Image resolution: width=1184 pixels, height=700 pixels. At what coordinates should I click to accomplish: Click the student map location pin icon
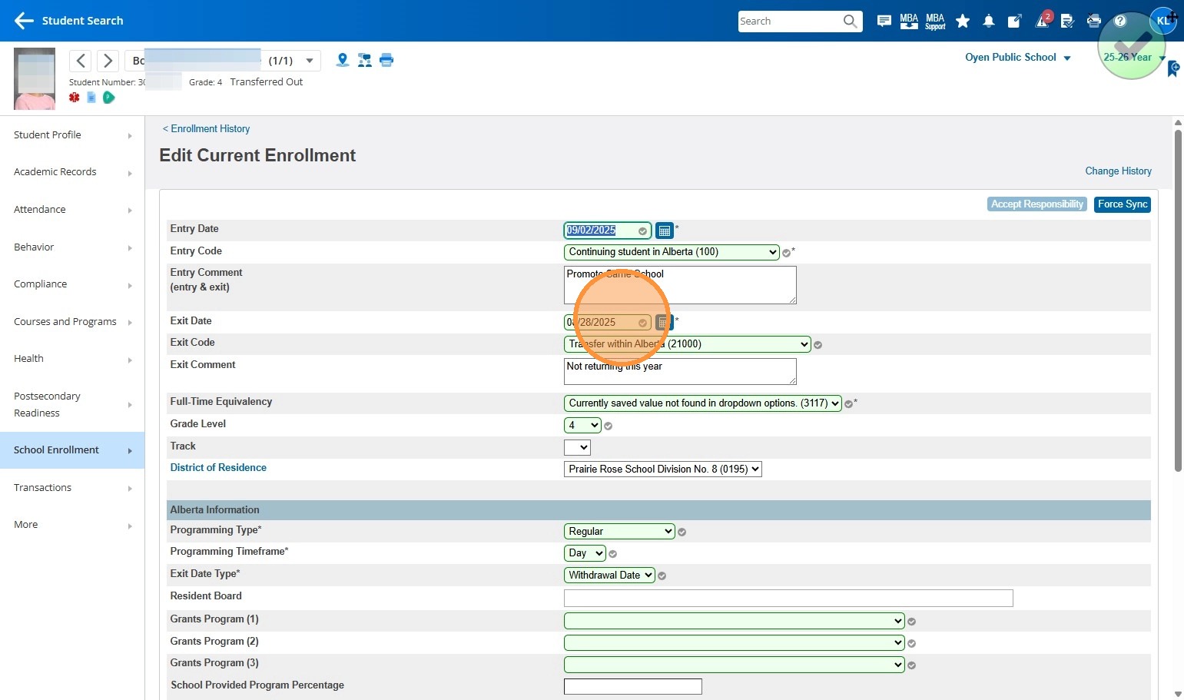(343, 60)
